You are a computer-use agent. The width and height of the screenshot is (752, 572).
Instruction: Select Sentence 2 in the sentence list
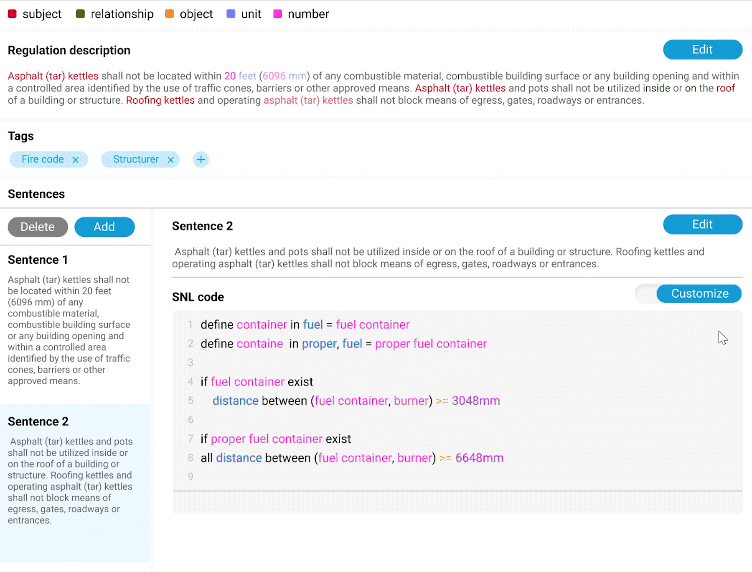(x=75, y=483)
